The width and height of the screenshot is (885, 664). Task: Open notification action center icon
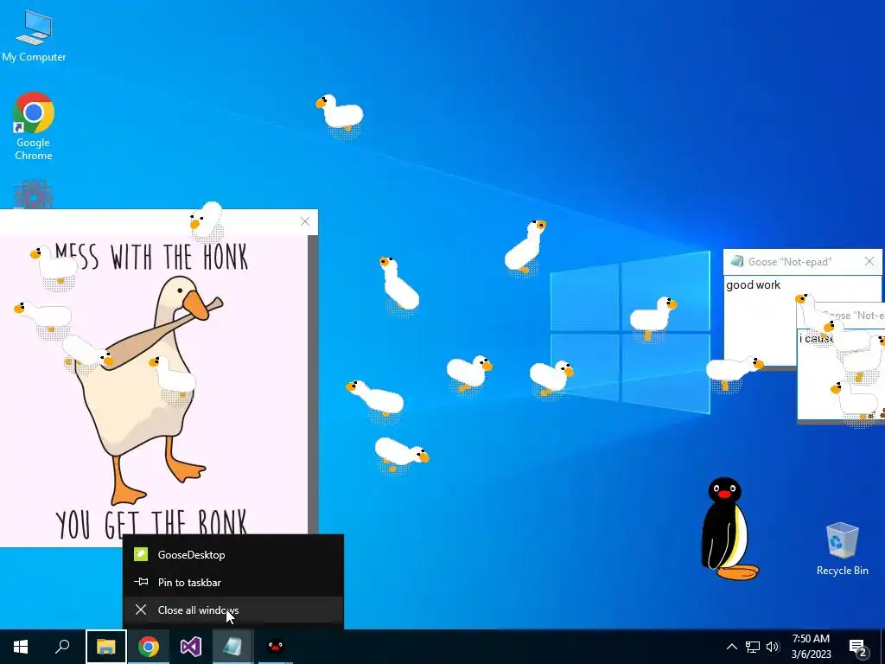(858, 647)
